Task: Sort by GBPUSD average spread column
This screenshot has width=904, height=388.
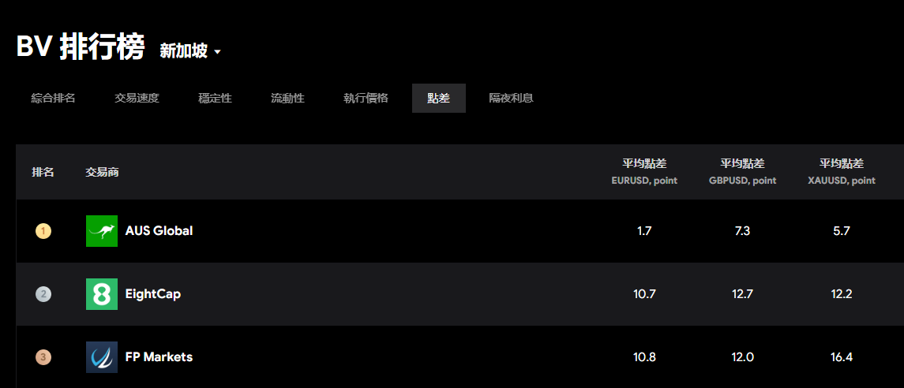Action: (742, 171)
